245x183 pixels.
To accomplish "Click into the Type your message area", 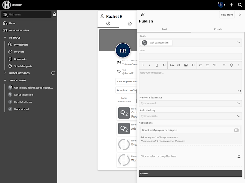I will pyautogui.click(x=190, y=81).
